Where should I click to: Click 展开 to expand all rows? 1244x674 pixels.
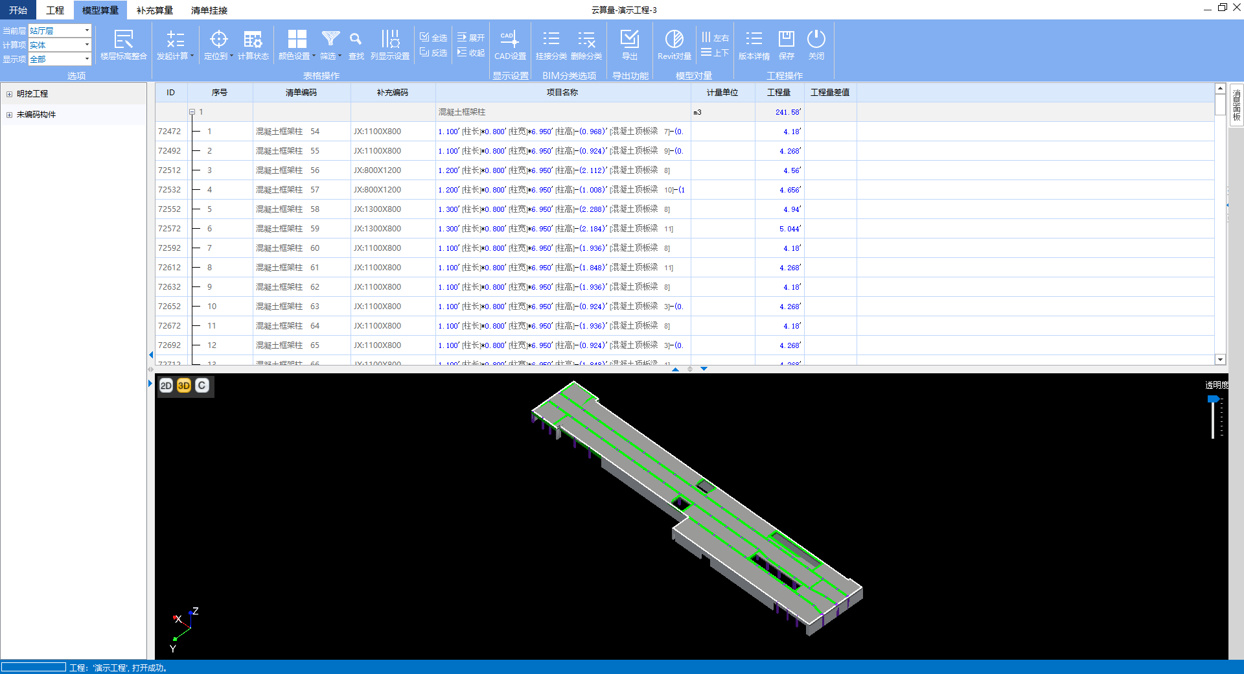pyautogui.click(x=471, y=38)
